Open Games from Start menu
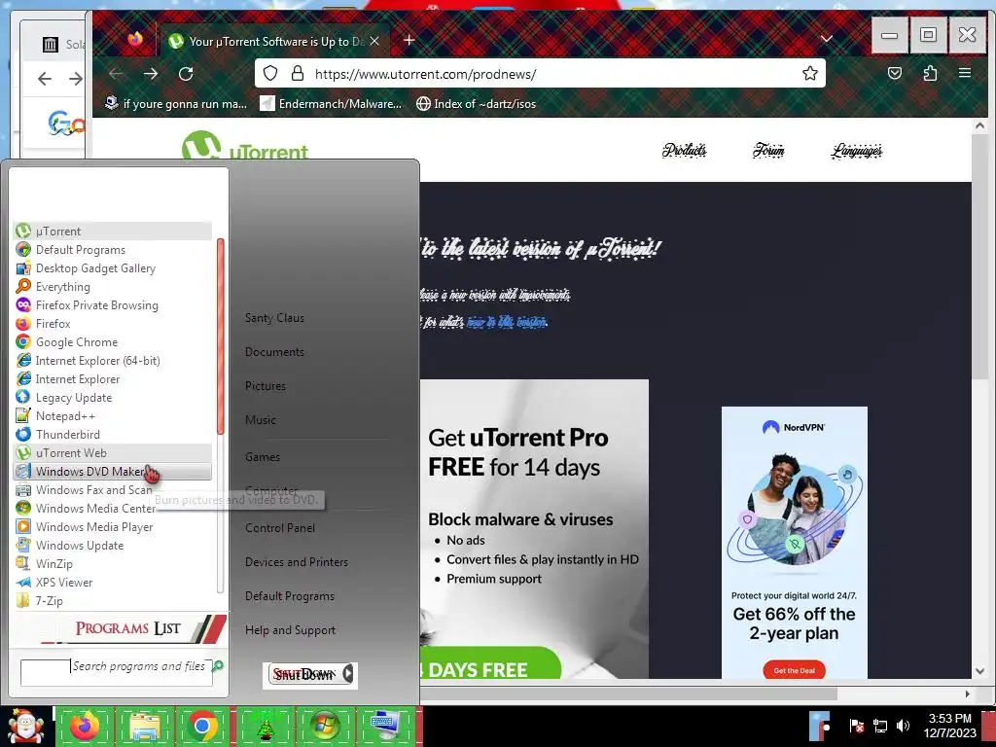Screen dimensions: 996x747 (x=263, y=457)
